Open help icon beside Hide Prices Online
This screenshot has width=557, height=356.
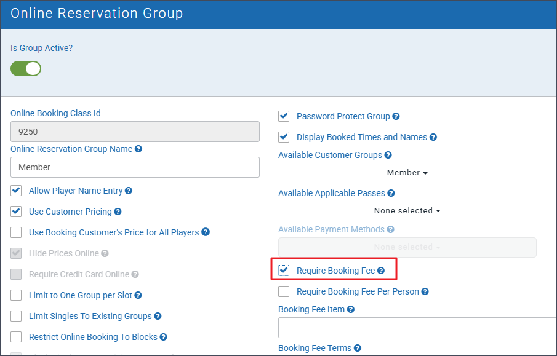105,253
